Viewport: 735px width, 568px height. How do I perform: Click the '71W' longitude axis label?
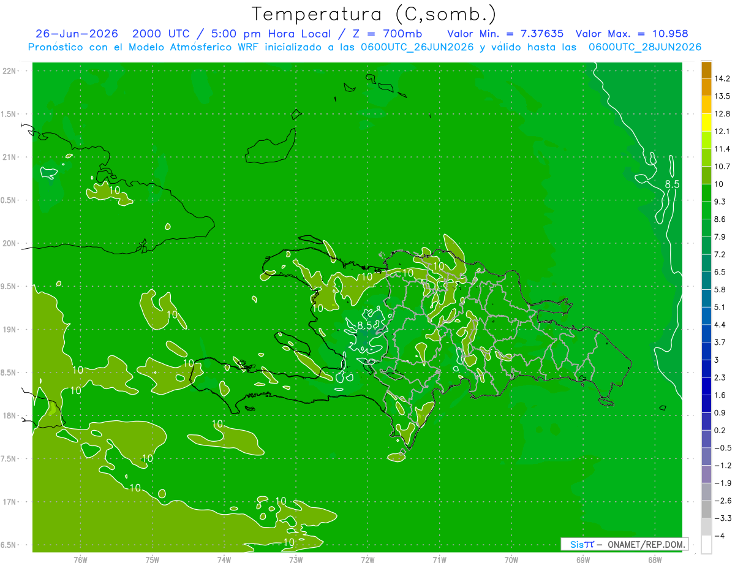click(x=439, y=559)
